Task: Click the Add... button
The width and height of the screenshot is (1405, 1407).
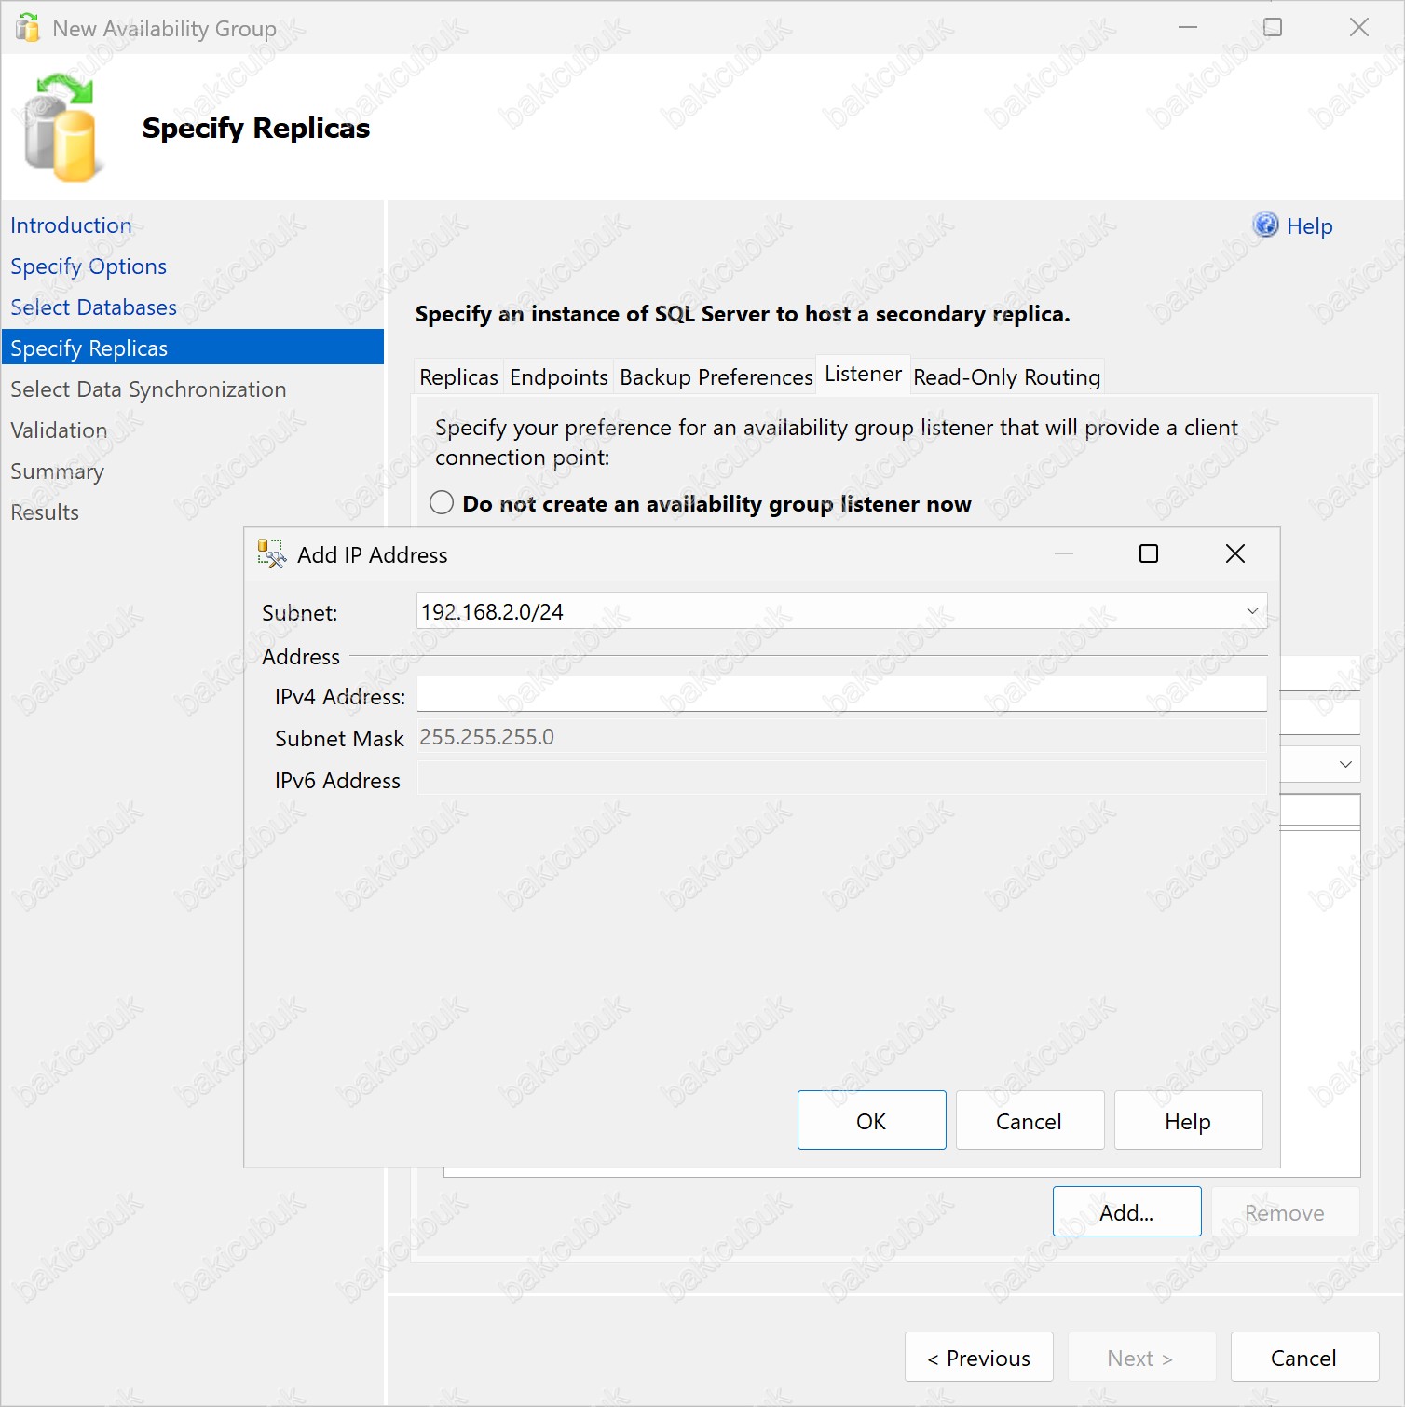Action: coord(1126,1212)
